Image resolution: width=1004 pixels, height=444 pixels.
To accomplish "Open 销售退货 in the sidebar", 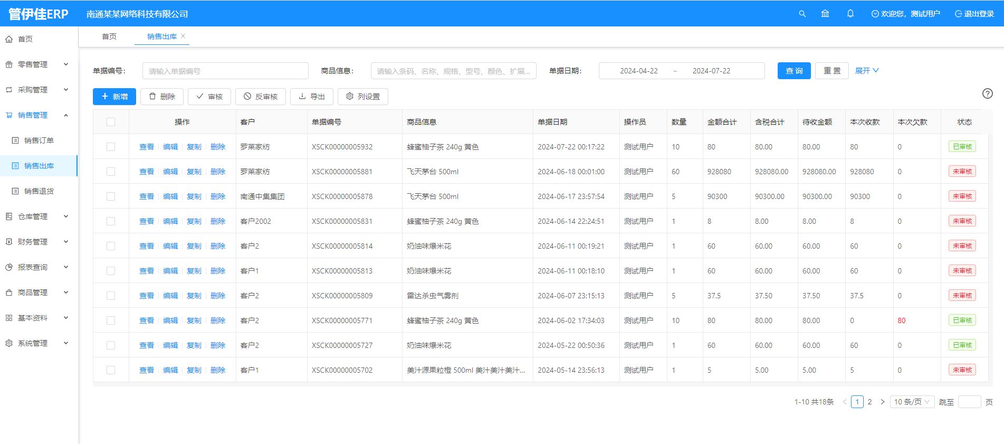I will click(39, 191).
